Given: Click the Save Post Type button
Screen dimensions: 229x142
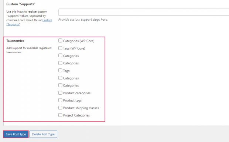Looking at the screenshot, I should pyautogui.click(x=16, y=134).
